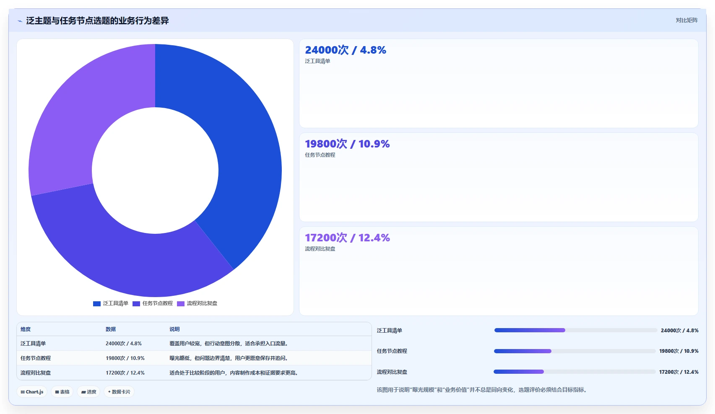Screen dimensions: 715x414
Task: Click the '24000次 / 4.8%' value after the progress bar
Action: (680, 331)
